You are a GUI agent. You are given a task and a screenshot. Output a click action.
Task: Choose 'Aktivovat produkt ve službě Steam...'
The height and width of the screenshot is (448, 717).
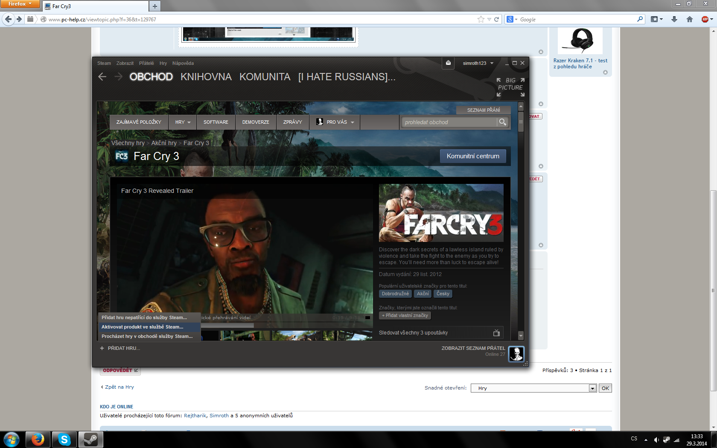tap(149, 327)
